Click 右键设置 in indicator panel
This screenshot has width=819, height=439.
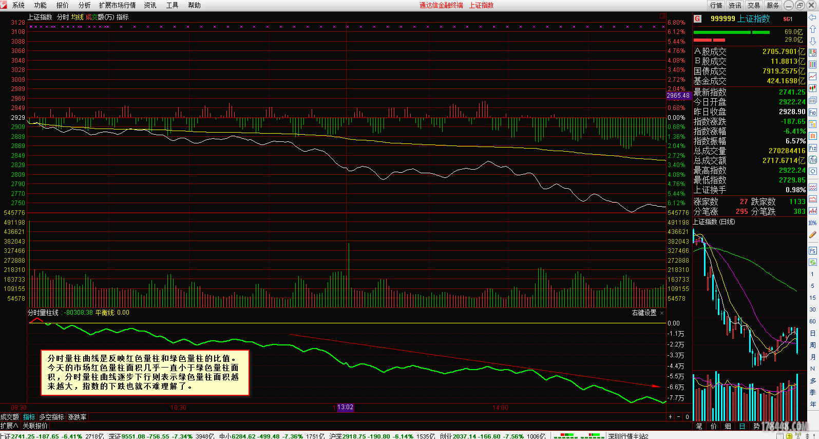click(x=644, y=313)
